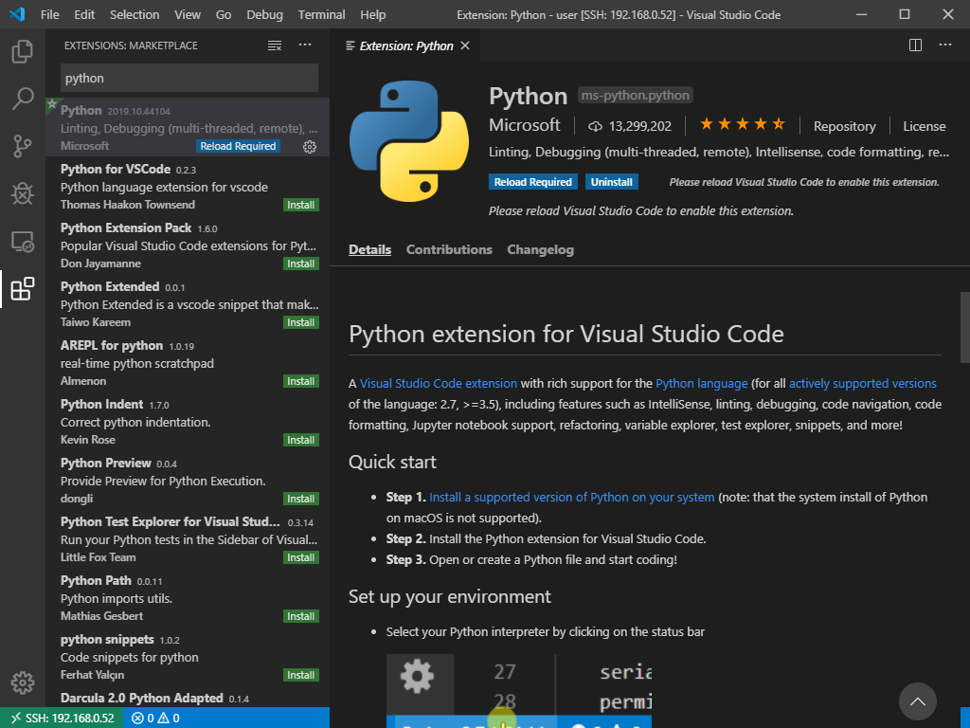Open the Go menu
Image resolution: width=970 pixels, height=728 pixels.
coord(224,14)
